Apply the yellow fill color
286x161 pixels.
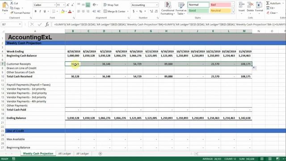pos(63,11)
